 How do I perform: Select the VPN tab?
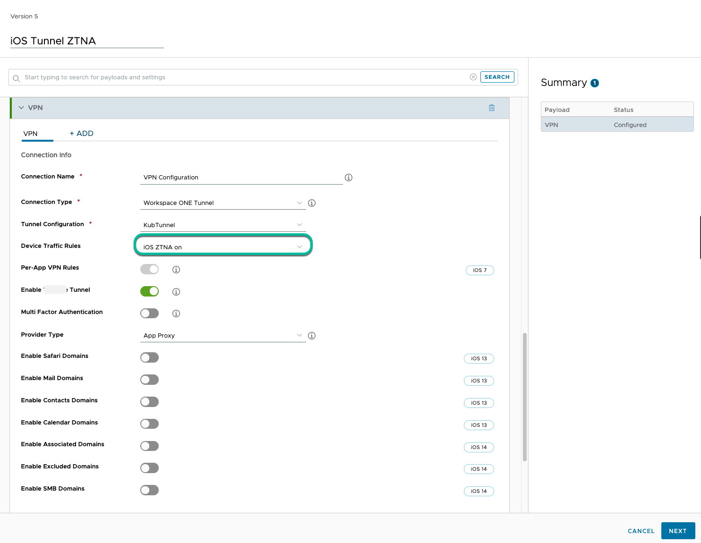point(31,134)
